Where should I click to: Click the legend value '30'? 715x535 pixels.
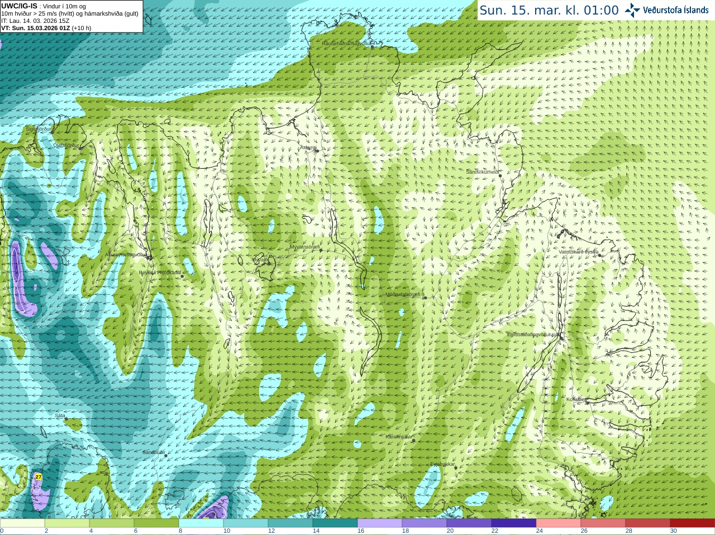674,531
